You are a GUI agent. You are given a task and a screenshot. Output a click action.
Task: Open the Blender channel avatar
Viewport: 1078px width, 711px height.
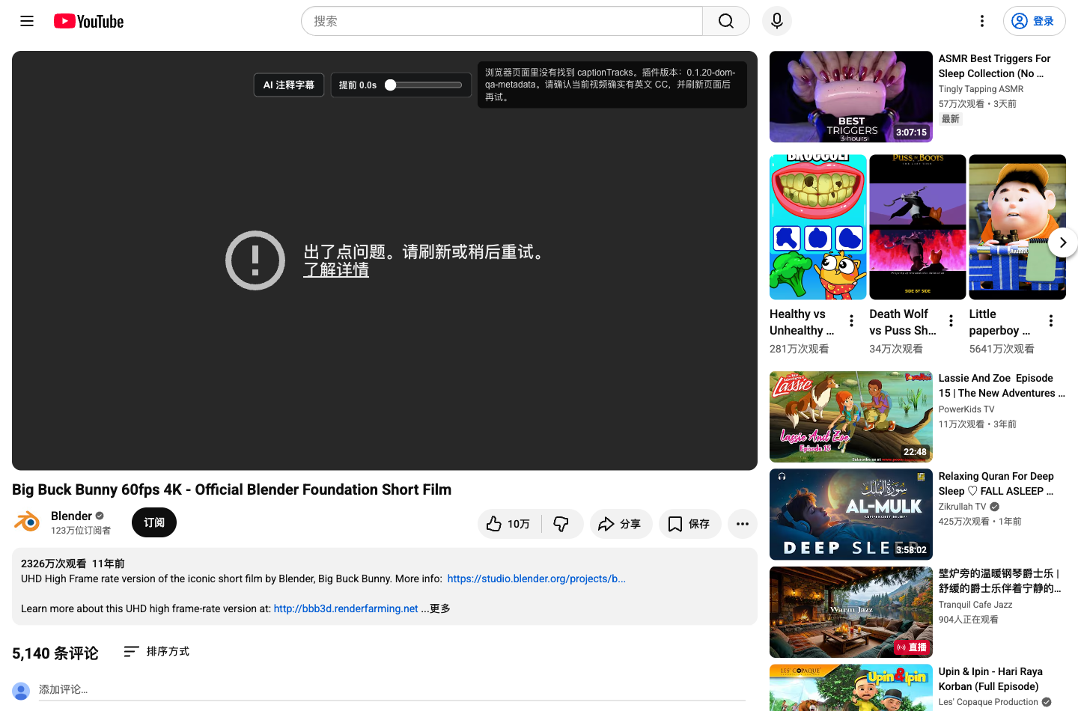(27, 522)
